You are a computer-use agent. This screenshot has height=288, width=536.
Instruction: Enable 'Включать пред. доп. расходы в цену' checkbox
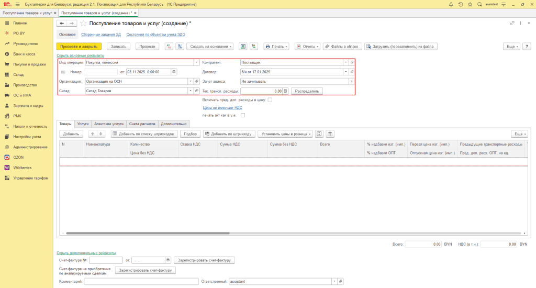[270, 99]
